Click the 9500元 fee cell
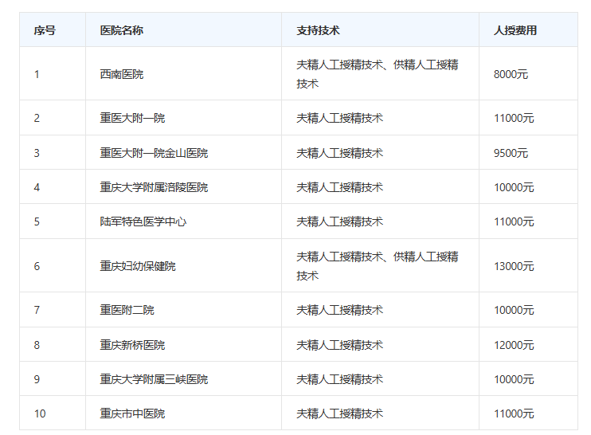This screenshot has width=591, height=435. click(x=511, y=153)
